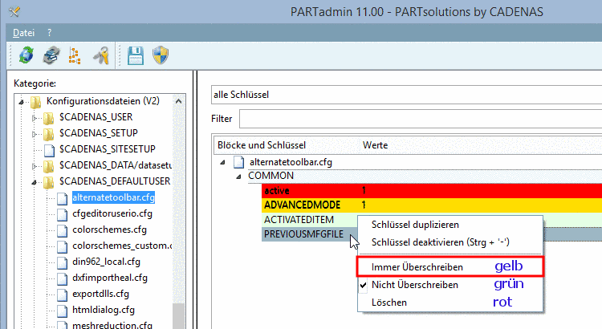Image resolution: width=602 pixels, height=329 pixels.
Task: Click the refresh globe toolbar icon
Action: coord(26,55)
